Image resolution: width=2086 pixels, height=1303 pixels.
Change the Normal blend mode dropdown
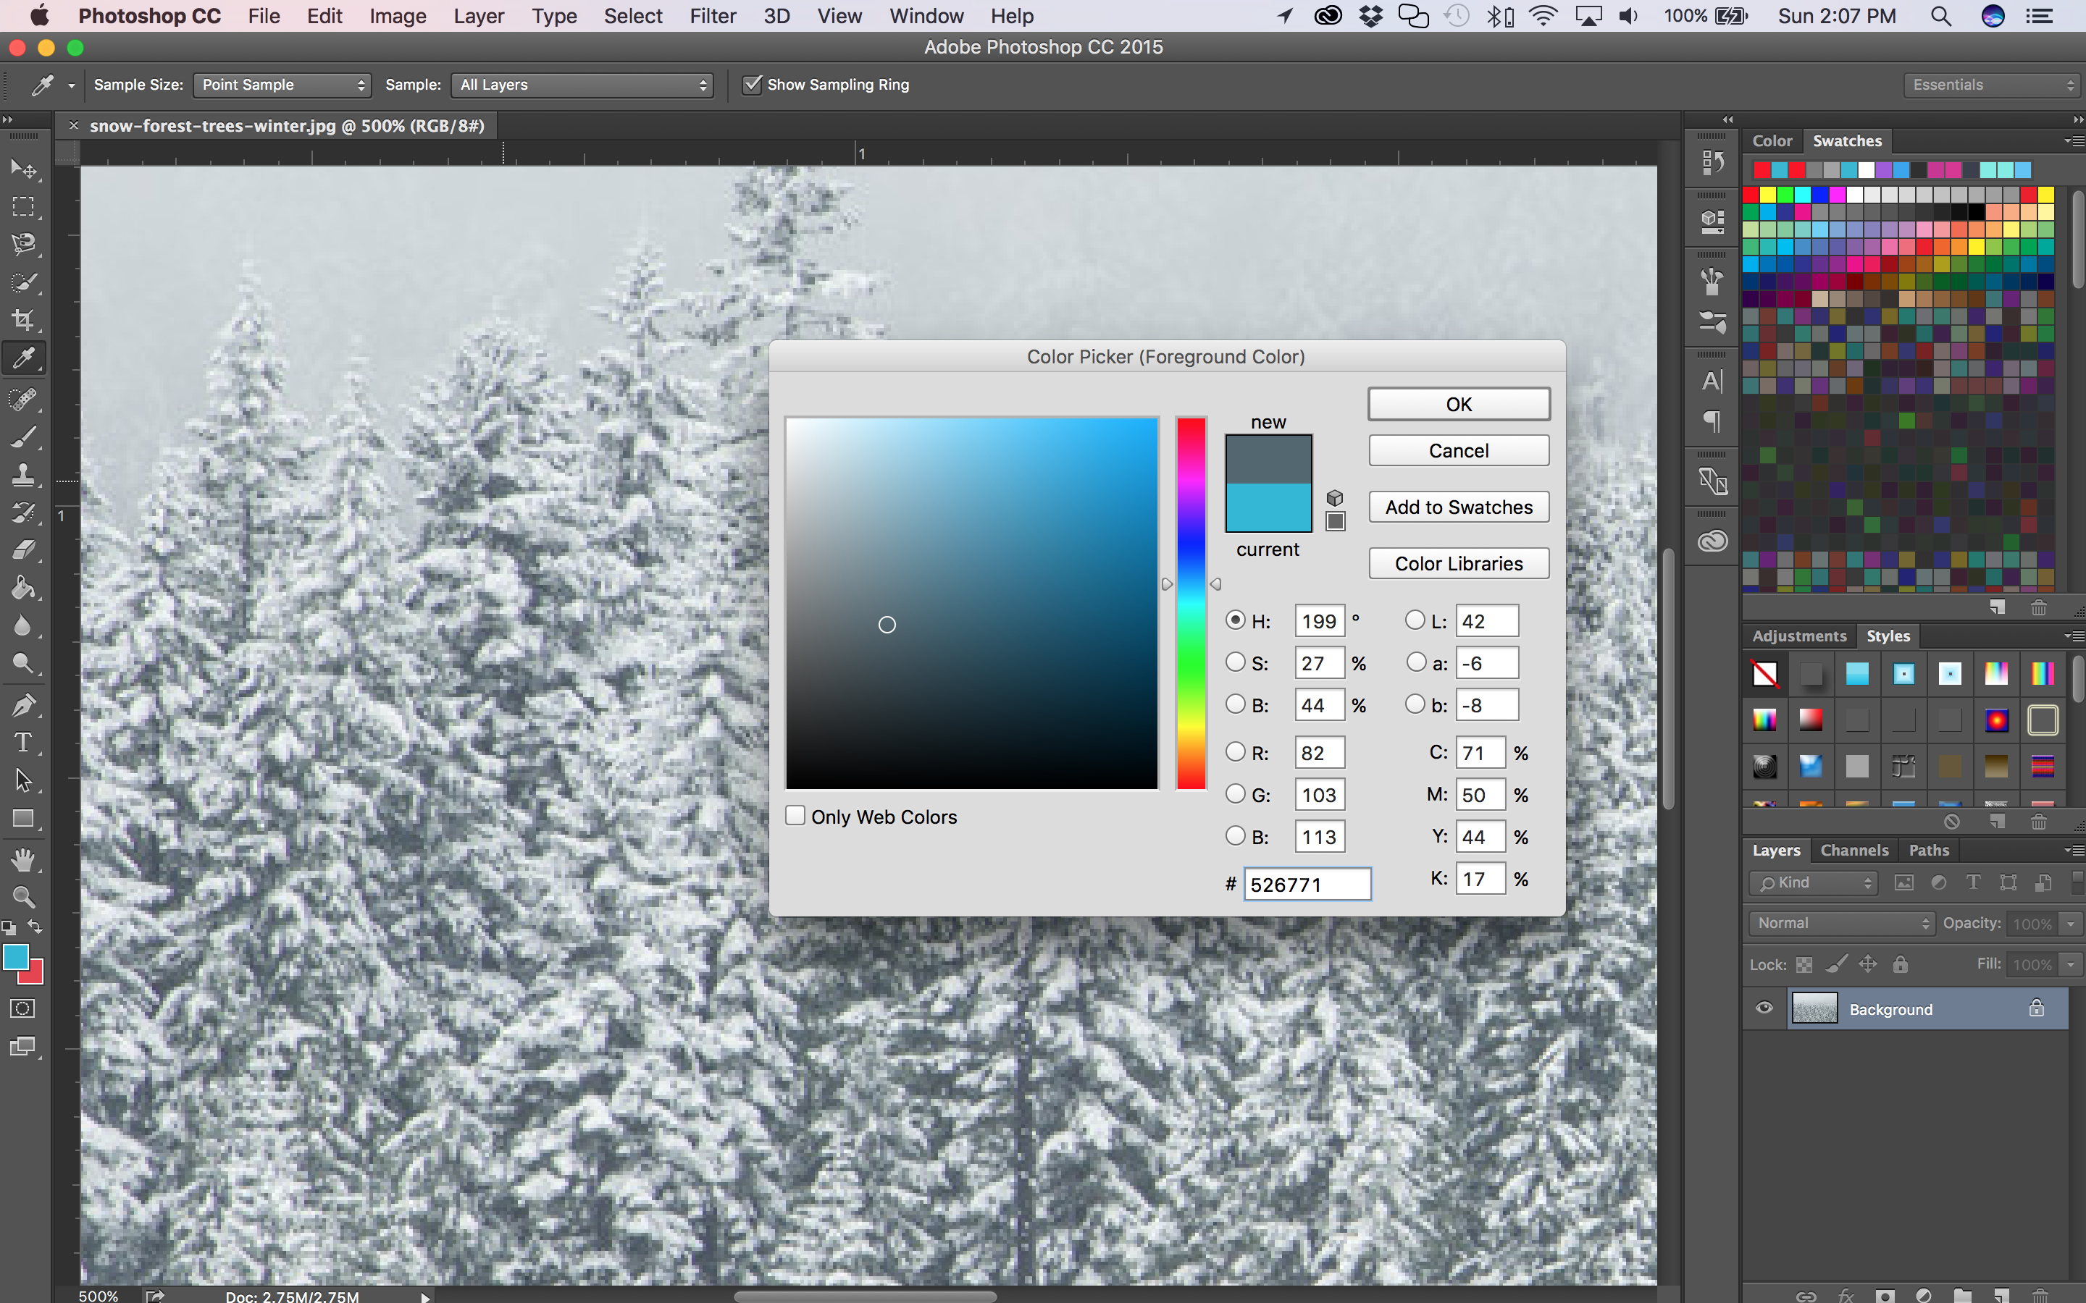1840,923
